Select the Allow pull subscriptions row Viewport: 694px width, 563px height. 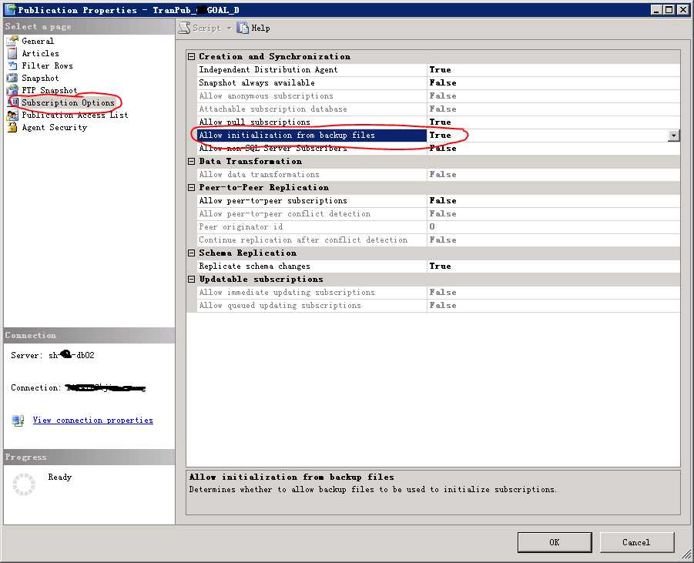438,122
